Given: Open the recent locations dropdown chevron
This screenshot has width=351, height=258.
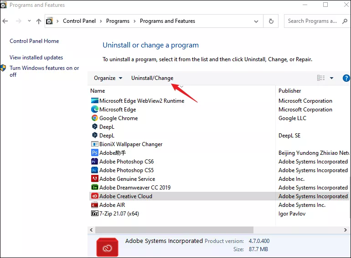Looking at the screenshot, I should (29, 21).
